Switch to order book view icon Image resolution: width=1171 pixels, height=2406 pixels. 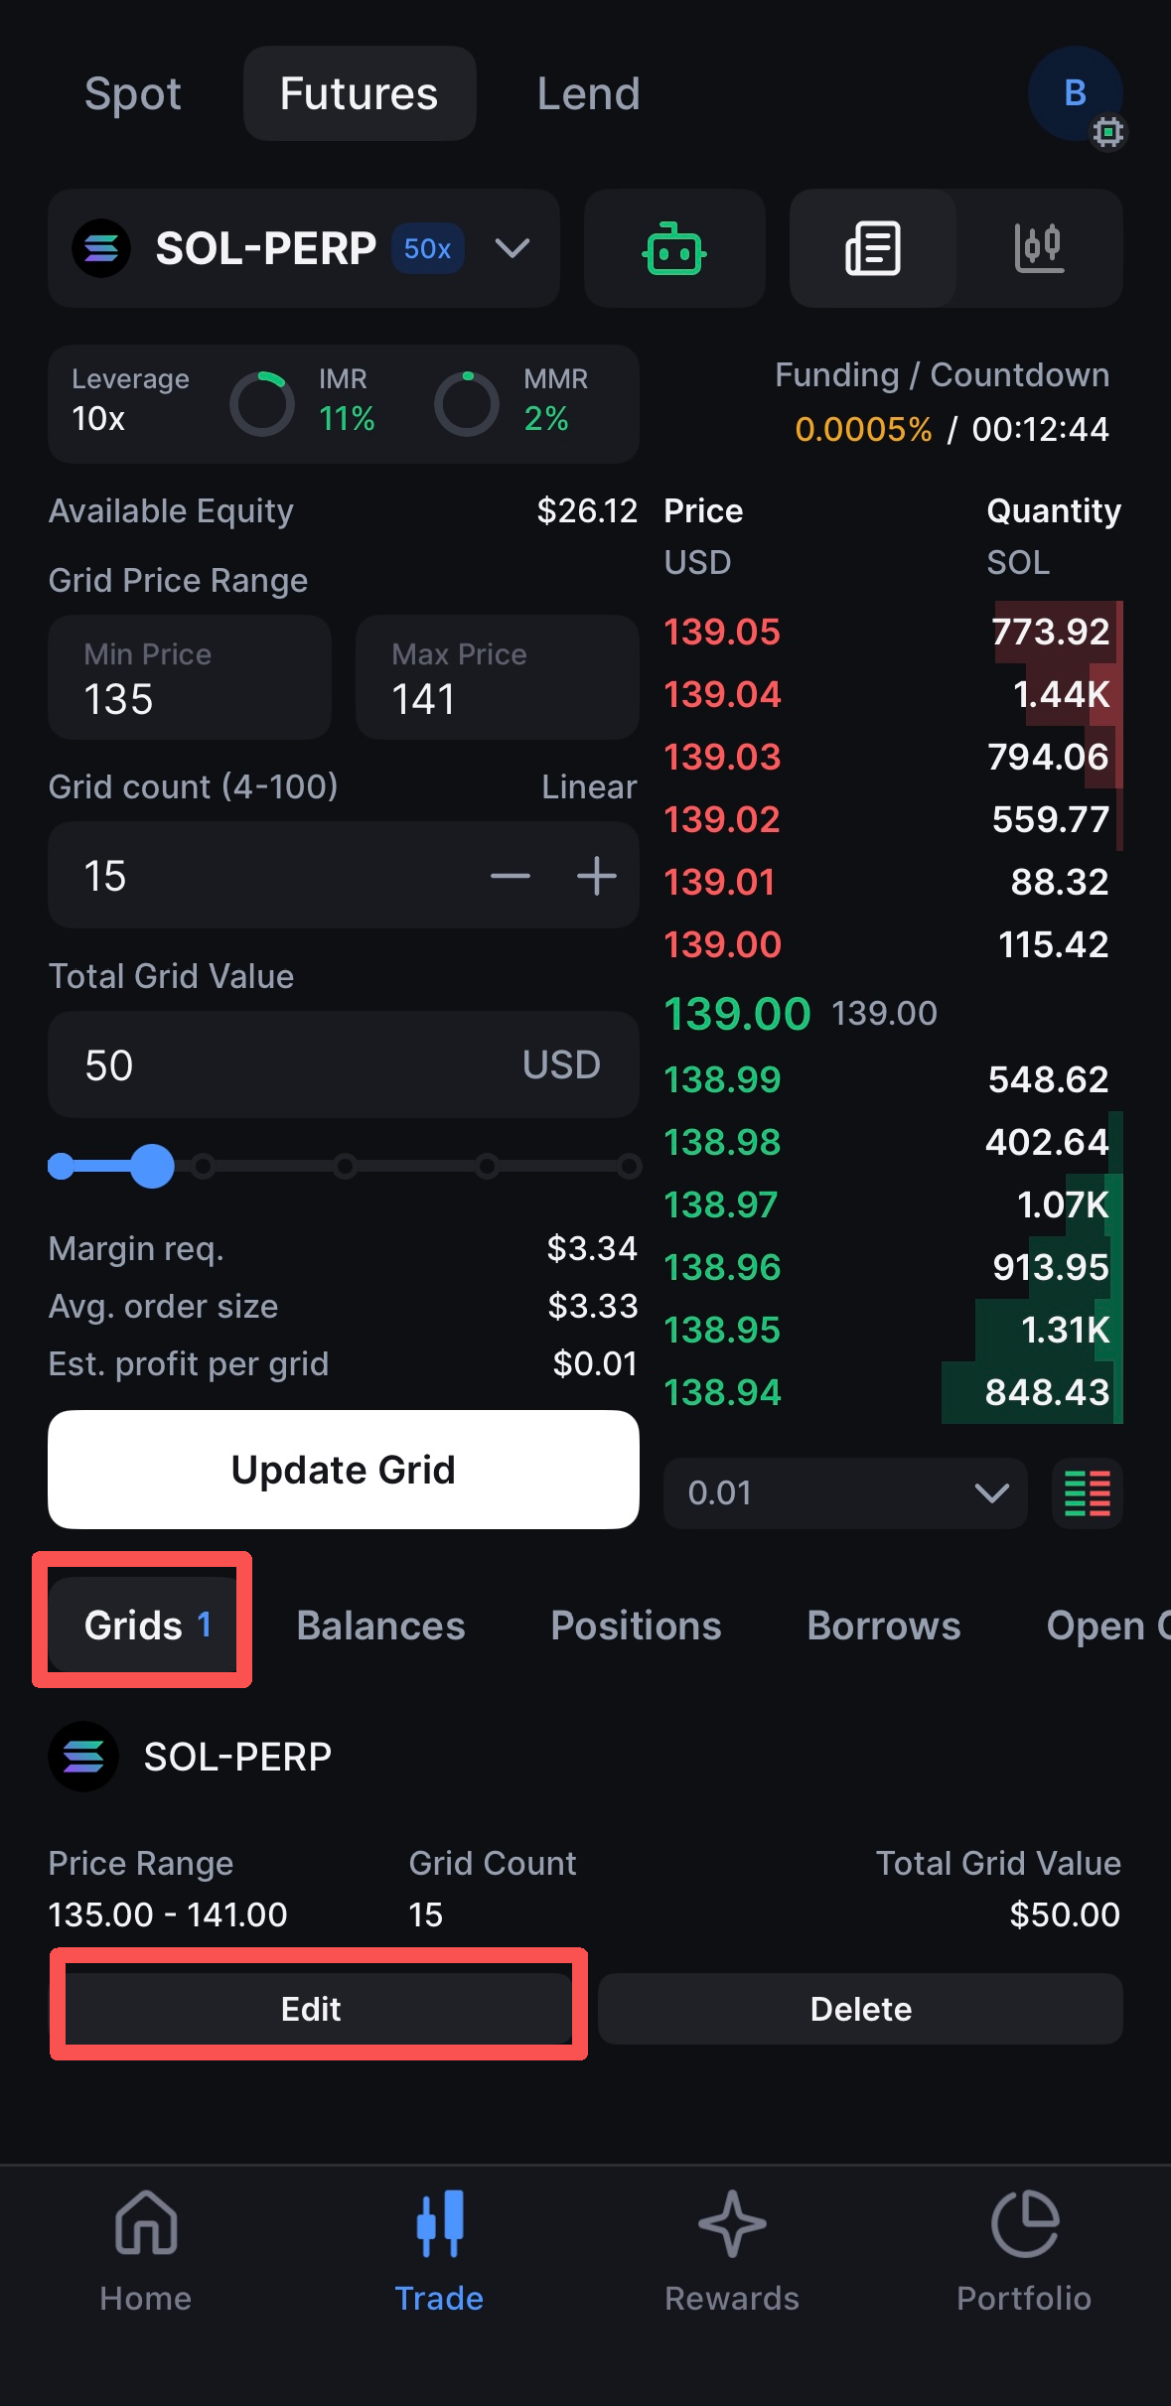click(873, 248)
